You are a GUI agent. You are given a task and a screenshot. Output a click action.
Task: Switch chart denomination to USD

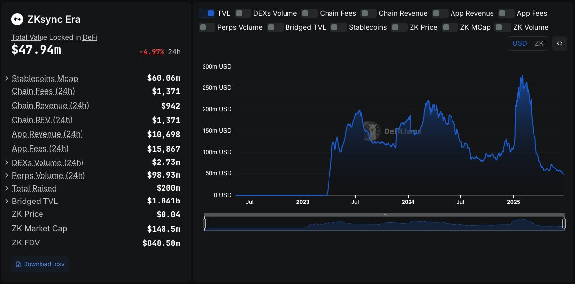[x=519, y=43]
